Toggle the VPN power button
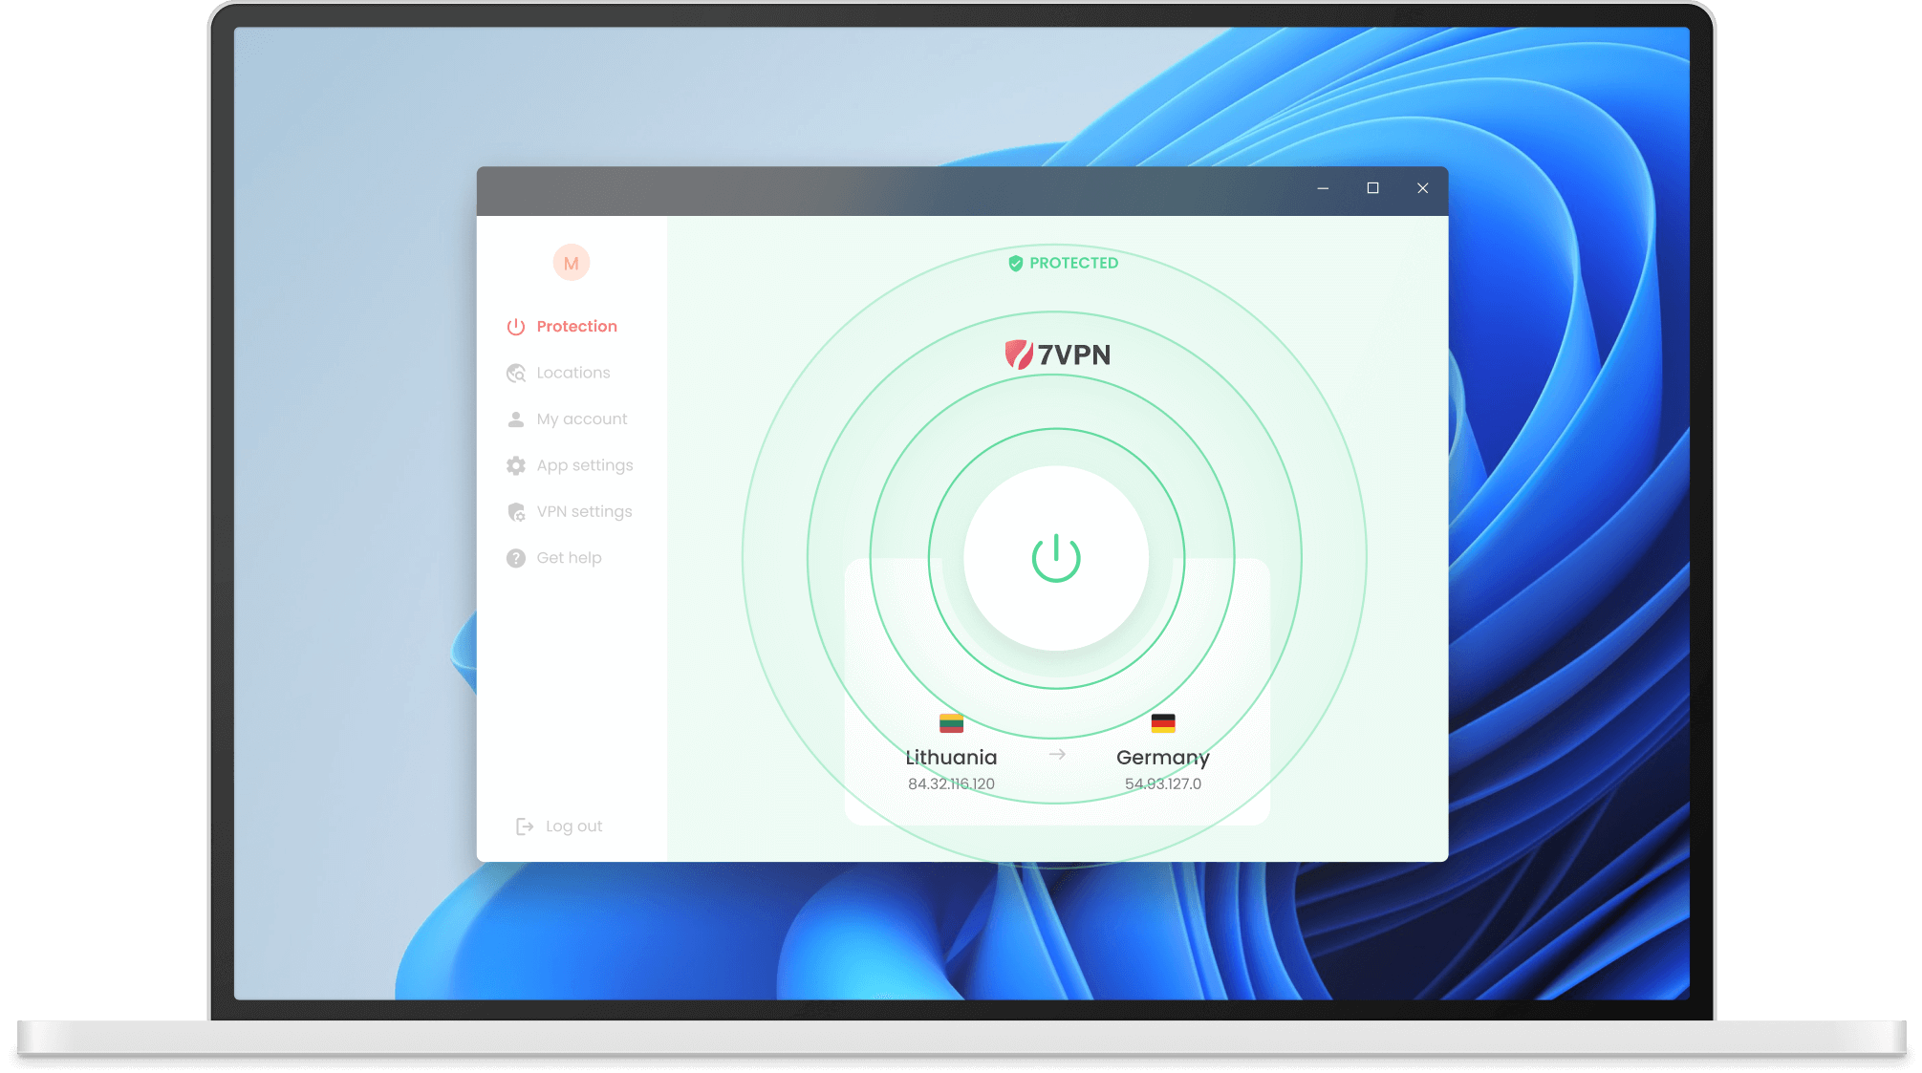Viewport: 1922px width, 1073px height. tap(1056, 558)
